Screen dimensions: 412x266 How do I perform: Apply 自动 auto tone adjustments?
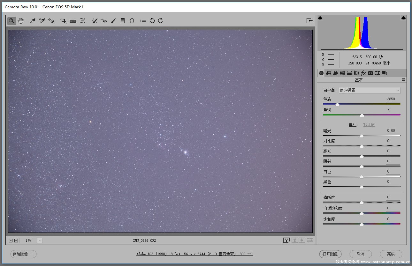(352, 125)
